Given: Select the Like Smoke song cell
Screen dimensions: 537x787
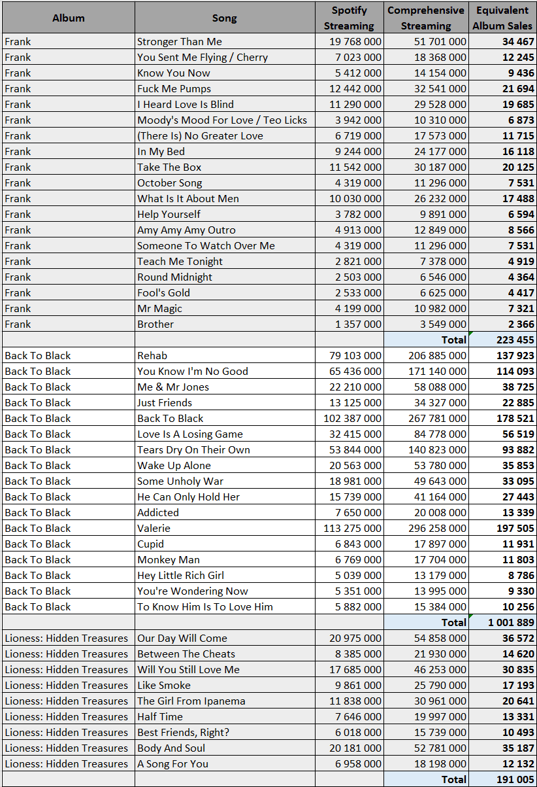Looking at the screenshot, I should pyautogui.click(x=225, y=685).
